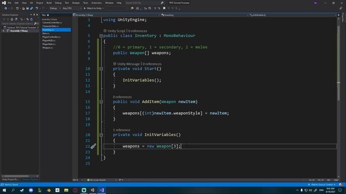Click the '0 references' CodeLens above AddItem

pos(122,97)
